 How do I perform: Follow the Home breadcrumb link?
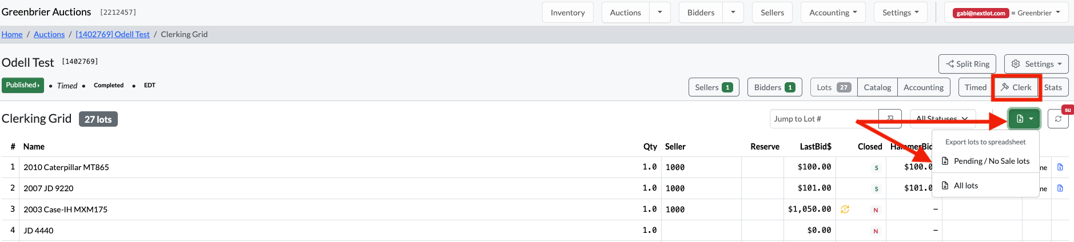(12, 34)
